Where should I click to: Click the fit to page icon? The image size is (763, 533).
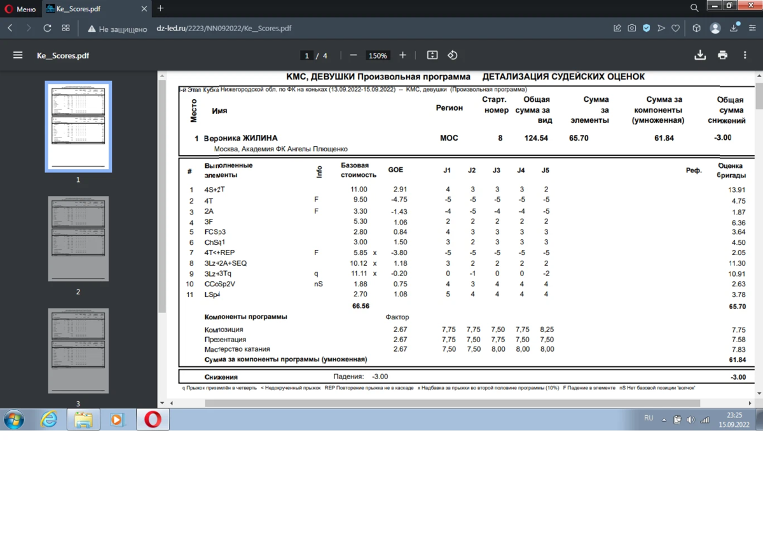pos(432,55)
